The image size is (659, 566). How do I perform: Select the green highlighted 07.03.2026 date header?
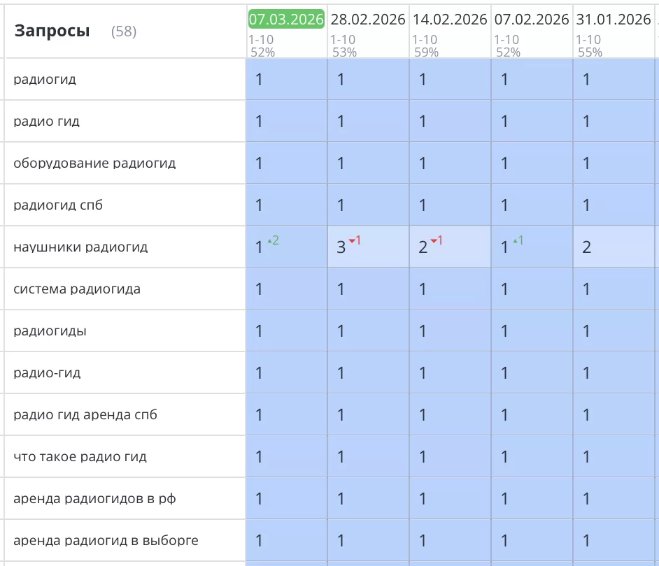(286, 20)
